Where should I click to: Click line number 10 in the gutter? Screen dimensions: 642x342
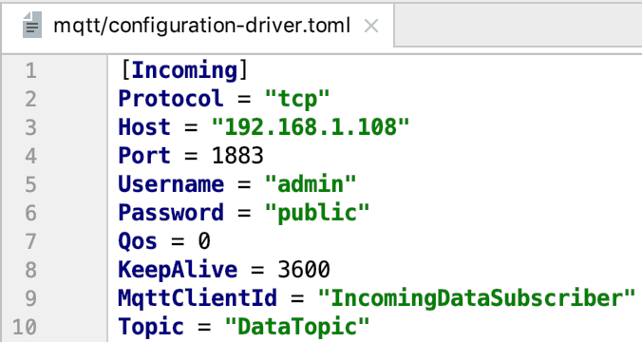[25, 327]
